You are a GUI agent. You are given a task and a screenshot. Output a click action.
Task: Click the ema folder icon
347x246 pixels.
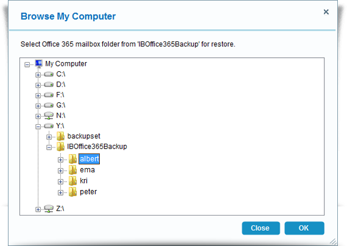click(x=72, y=170)
